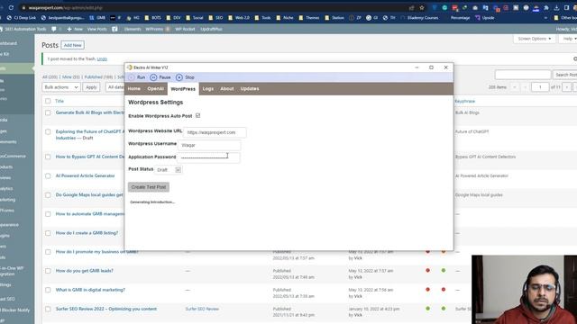Toggle Enable Wordpress Auto Post checkbox
577x324 pixels.
tap(198, 115)
